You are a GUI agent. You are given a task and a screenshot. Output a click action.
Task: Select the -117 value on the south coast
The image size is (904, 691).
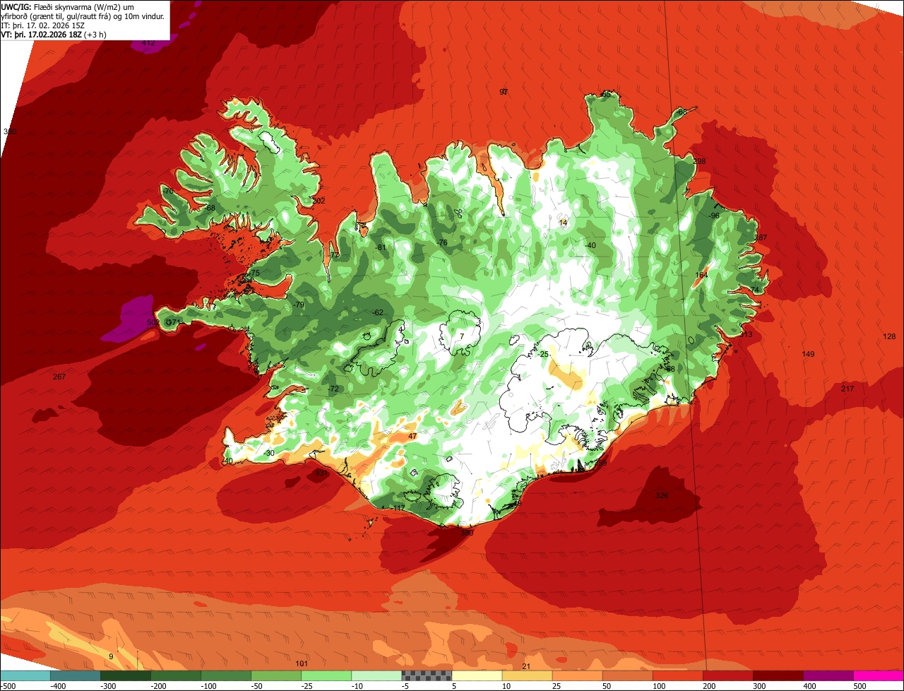398,508
